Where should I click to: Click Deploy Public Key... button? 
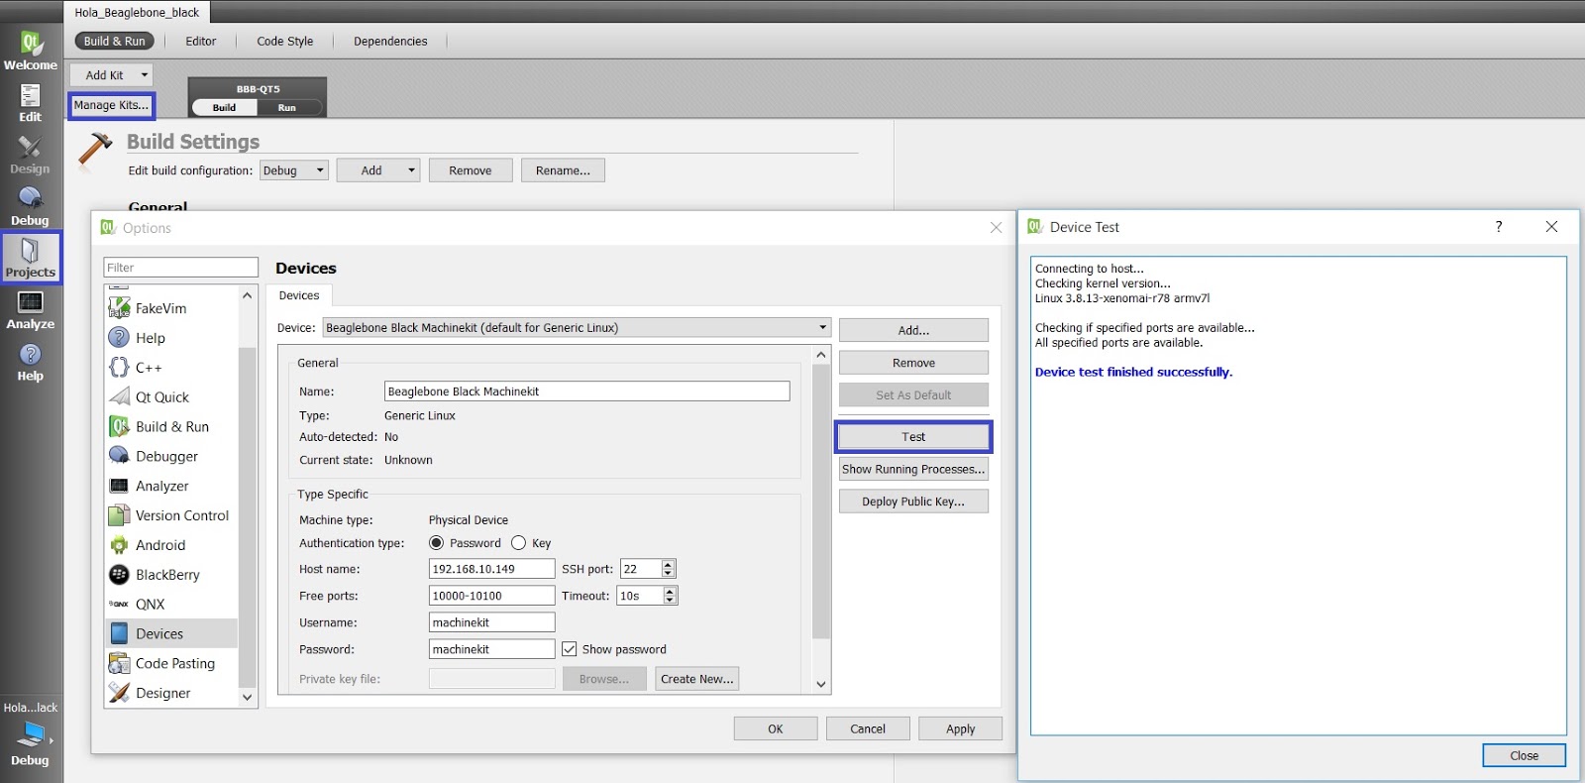[x=913, y=502]
